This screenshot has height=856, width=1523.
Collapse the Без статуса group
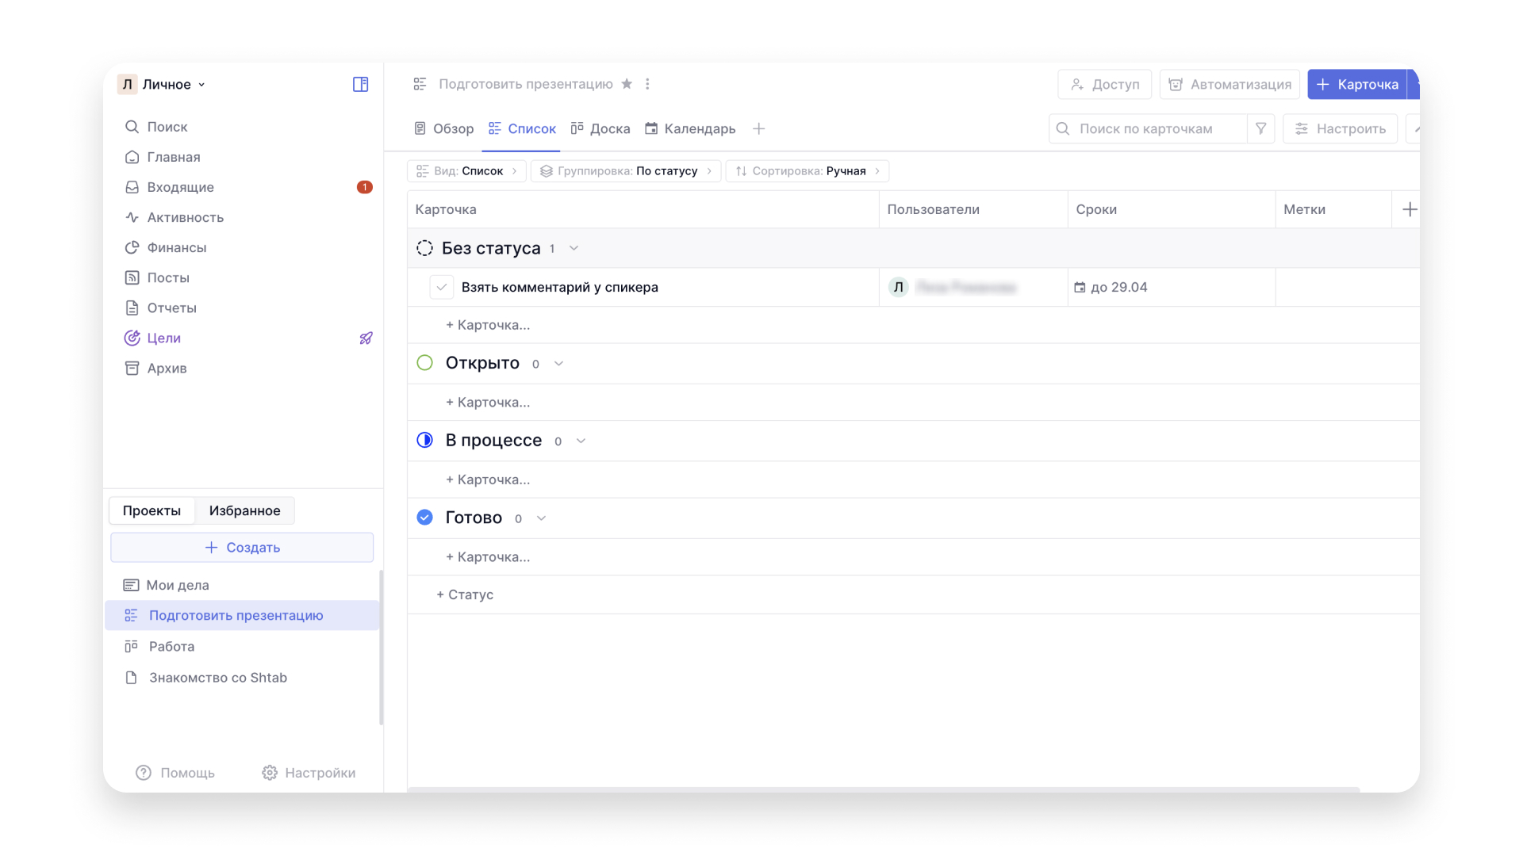point(574,248)
